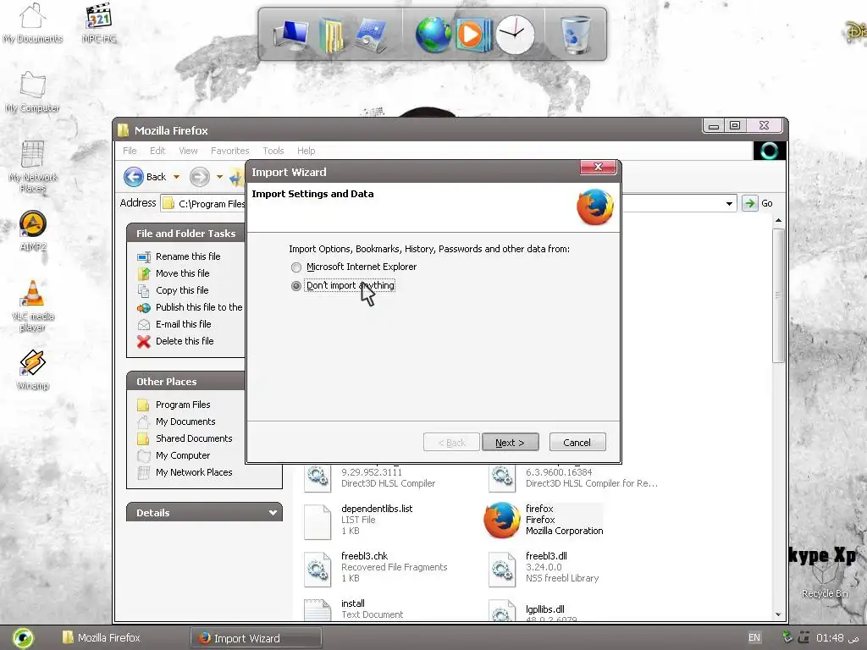The width and height of the screenshot is (867, 650).
Task: Cancel the Import Wizard
Action: (x=577, y=442)
